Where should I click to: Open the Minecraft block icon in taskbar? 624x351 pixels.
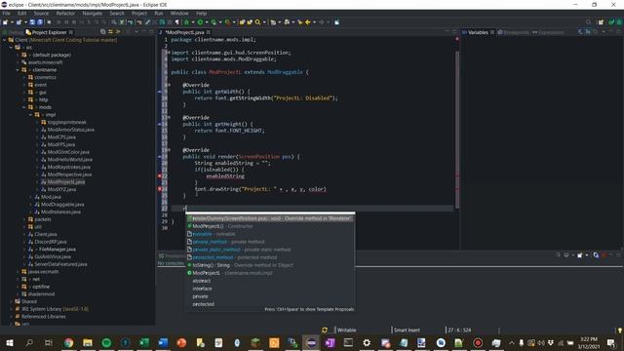(x=255, y=342)
